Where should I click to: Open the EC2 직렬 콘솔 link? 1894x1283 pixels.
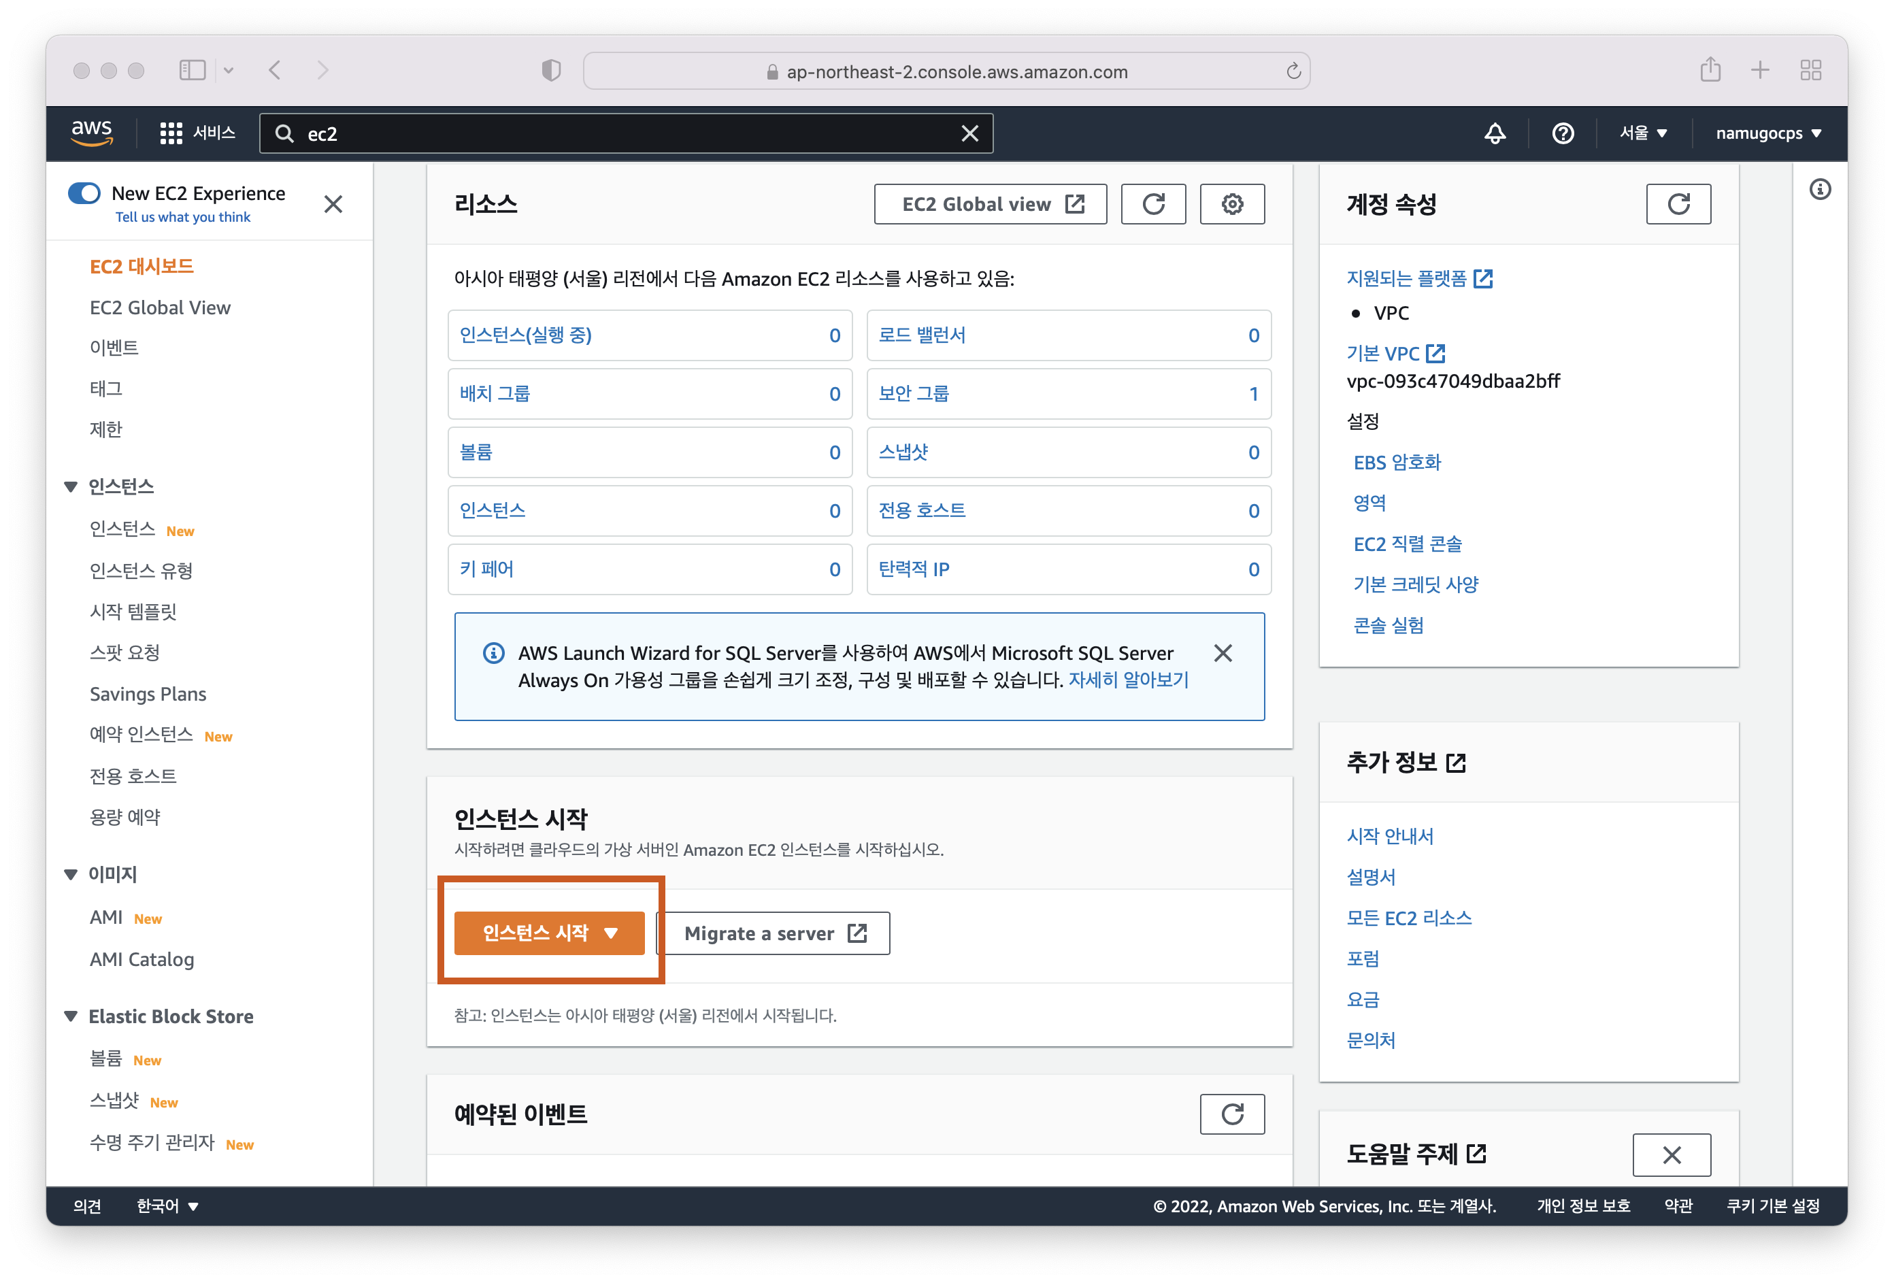pyautogui.click(x=1408, y=544)
